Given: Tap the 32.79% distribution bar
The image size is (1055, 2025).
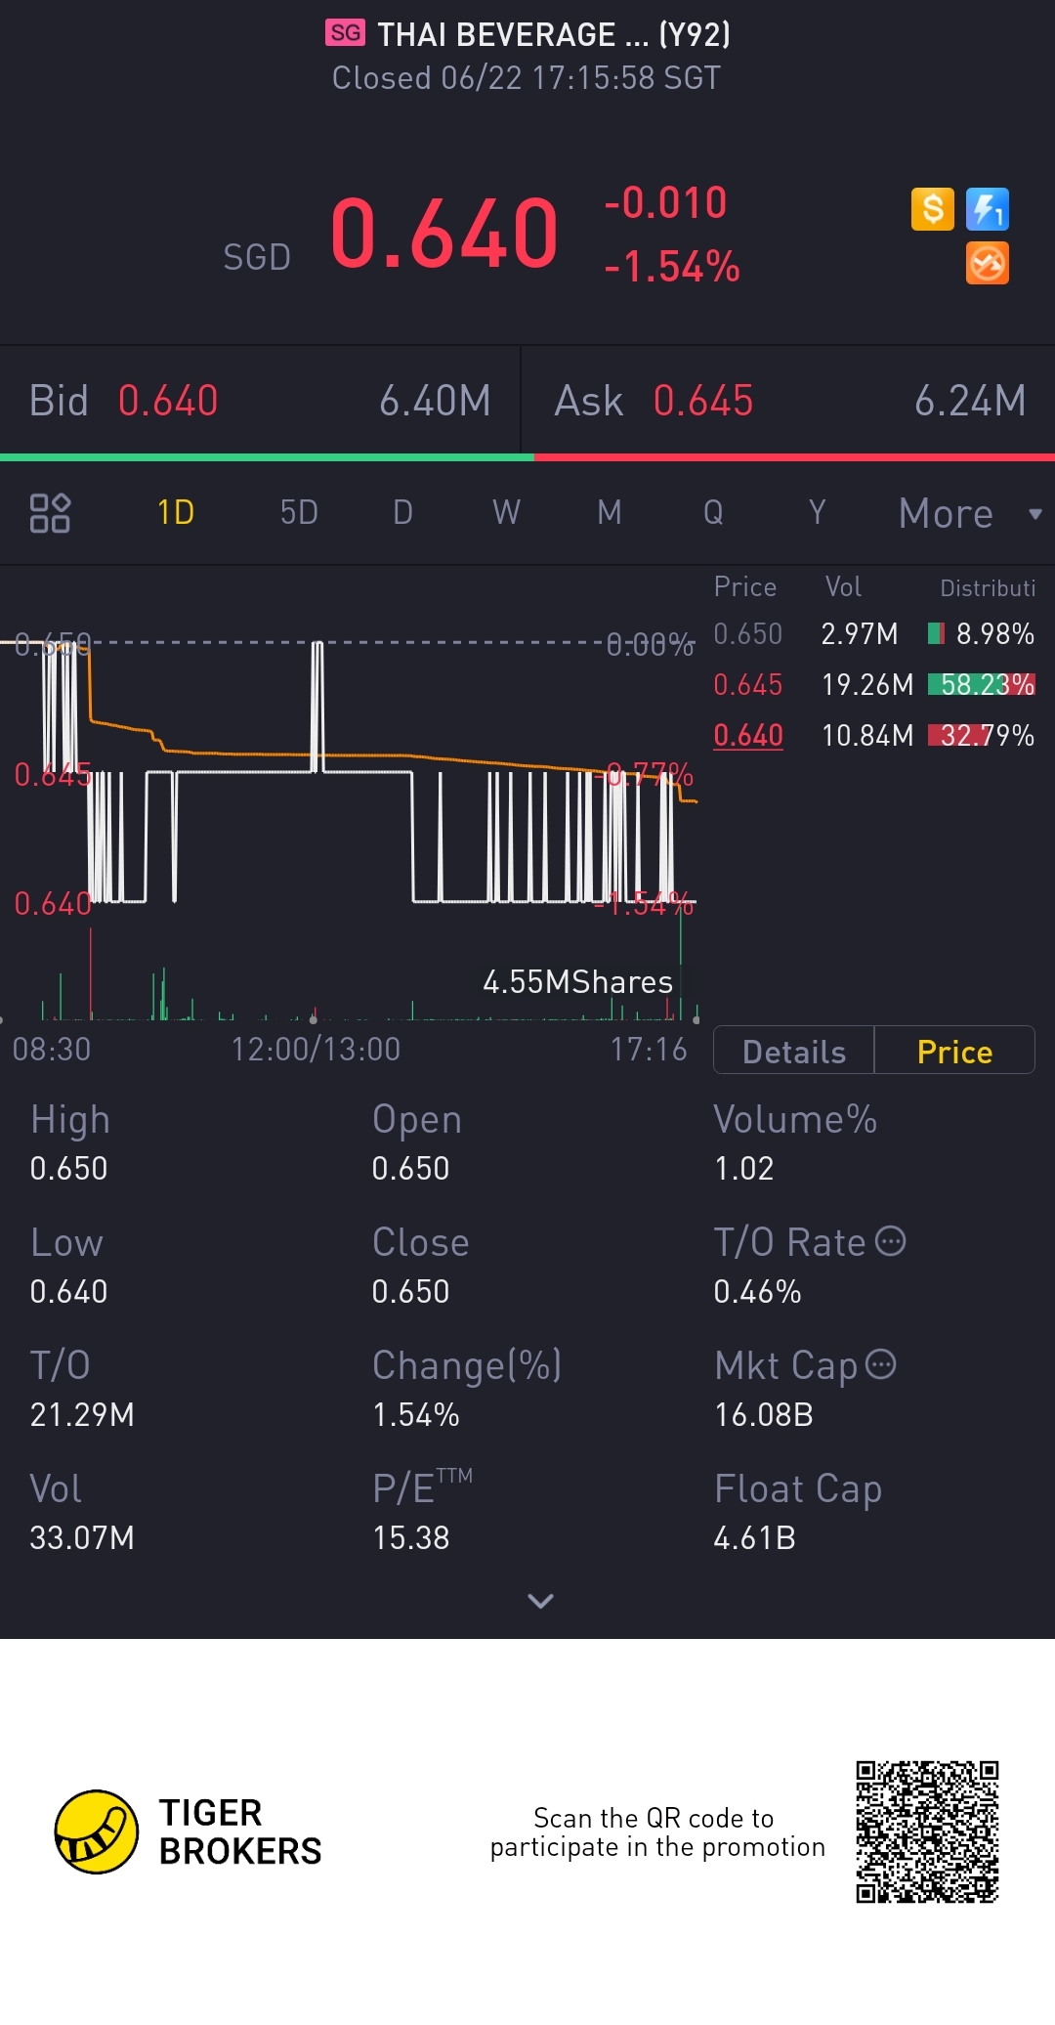Looking at the screenshot, I should click(x=981, y=735).
